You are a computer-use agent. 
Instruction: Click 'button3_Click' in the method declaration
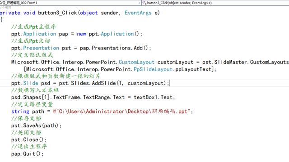click(x=57, y=13)
